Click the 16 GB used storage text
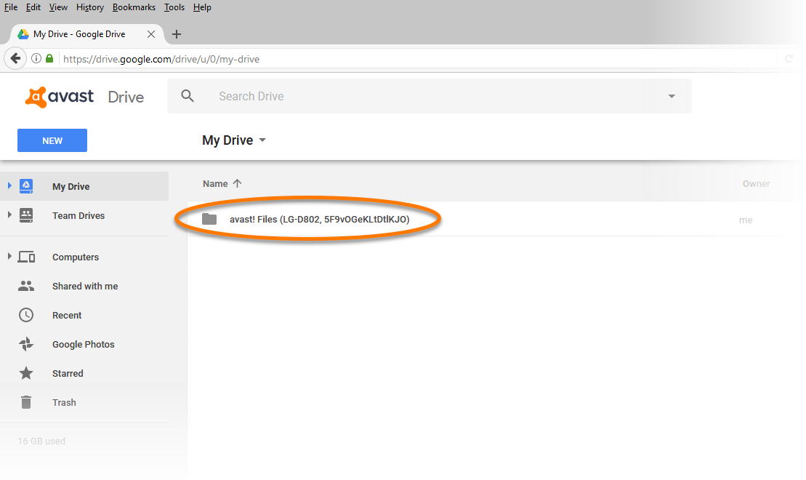 [41, 441]
